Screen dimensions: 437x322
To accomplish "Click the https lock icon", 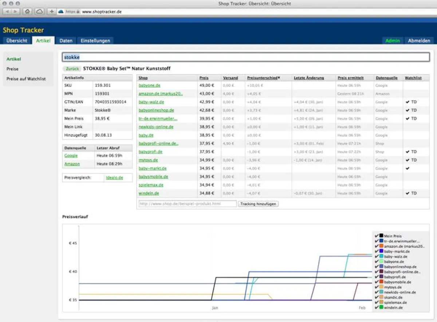I will 78,12.
